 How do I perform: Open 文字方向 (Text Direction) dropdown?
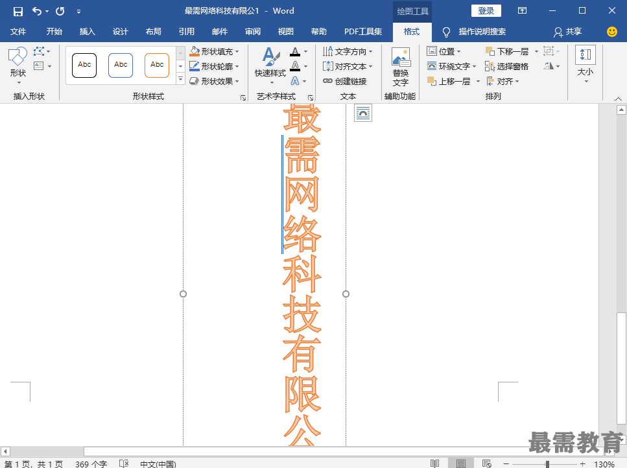click(348, 52)
